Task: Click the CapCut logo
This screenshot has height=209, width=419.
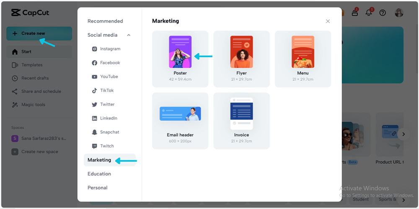Action: pos(30,13)
